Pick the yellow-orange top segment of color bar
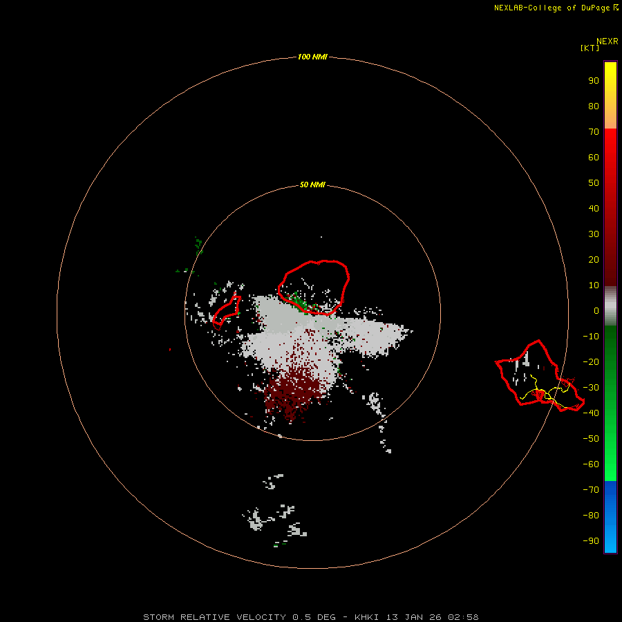 (610, 95)
